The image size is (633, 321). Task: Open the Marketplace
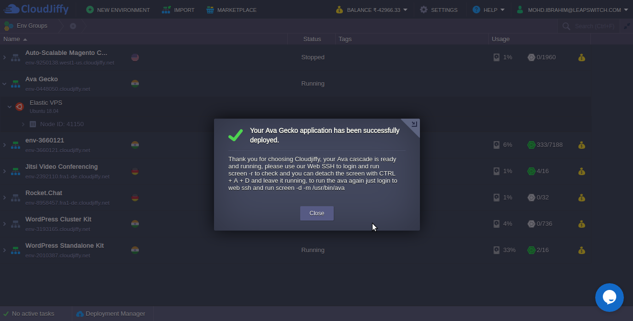[x=231, y=10]
